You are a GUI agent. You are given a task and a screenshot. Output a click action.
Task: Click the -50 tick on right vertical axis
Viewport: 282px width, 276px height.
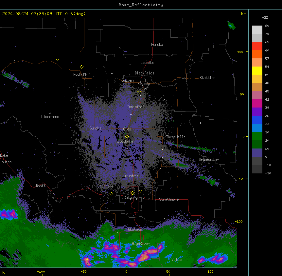point(240,179)
